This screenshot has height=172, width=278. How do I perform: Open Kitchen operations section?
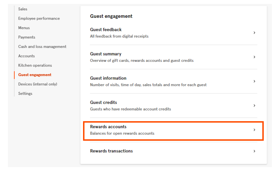[x=35, y=65]
